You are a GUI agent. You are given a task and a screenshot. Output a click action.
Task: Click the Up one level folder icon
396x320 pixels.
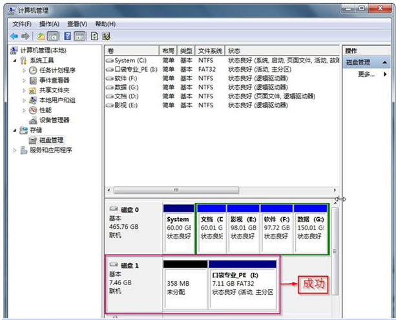pyautogui.click(x=41, y=36)
